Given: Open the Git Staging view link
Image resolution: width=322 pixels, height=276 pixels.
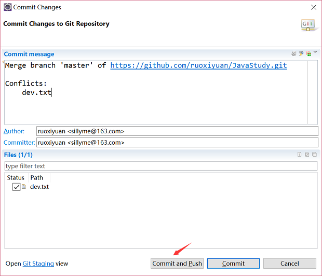Looking at the screenshot, I should [x=38, y=264].
